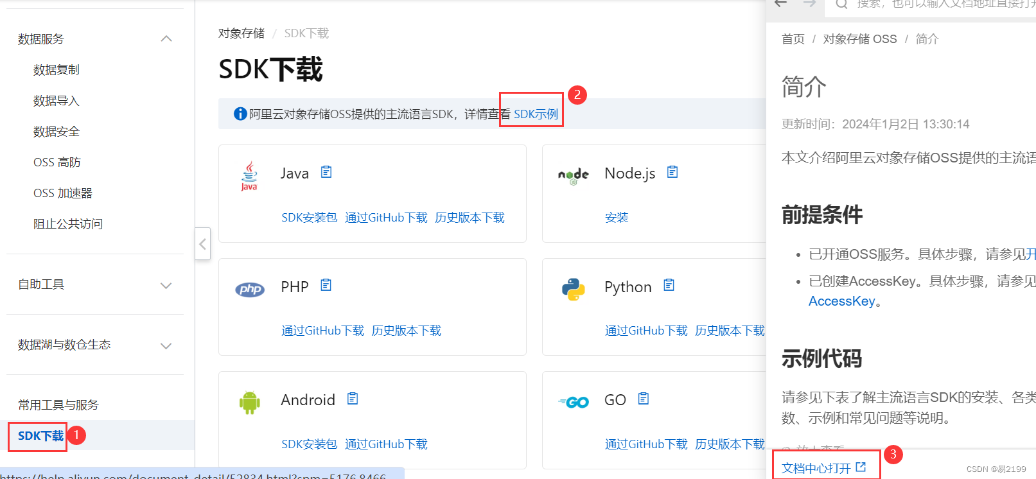Click Java's SDK安装包 link
Image resolution: width=1036 pixels, height=479 pixels.
coord(309,218)
